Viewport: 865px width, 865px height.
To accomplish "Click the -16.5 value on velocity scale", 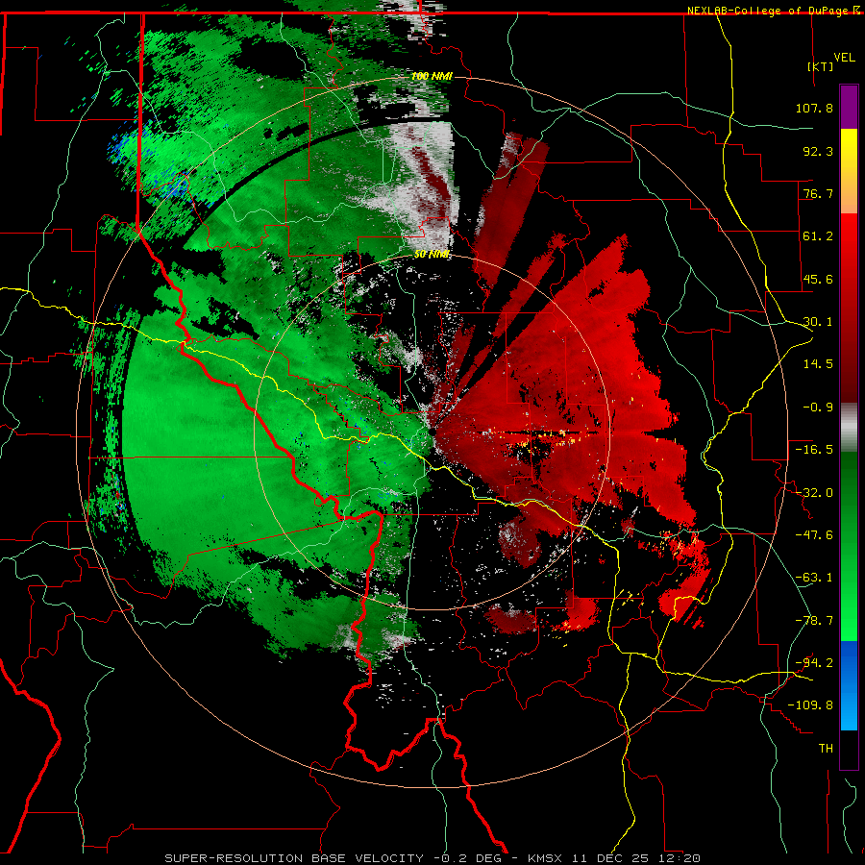I will [x=814, y=450].
